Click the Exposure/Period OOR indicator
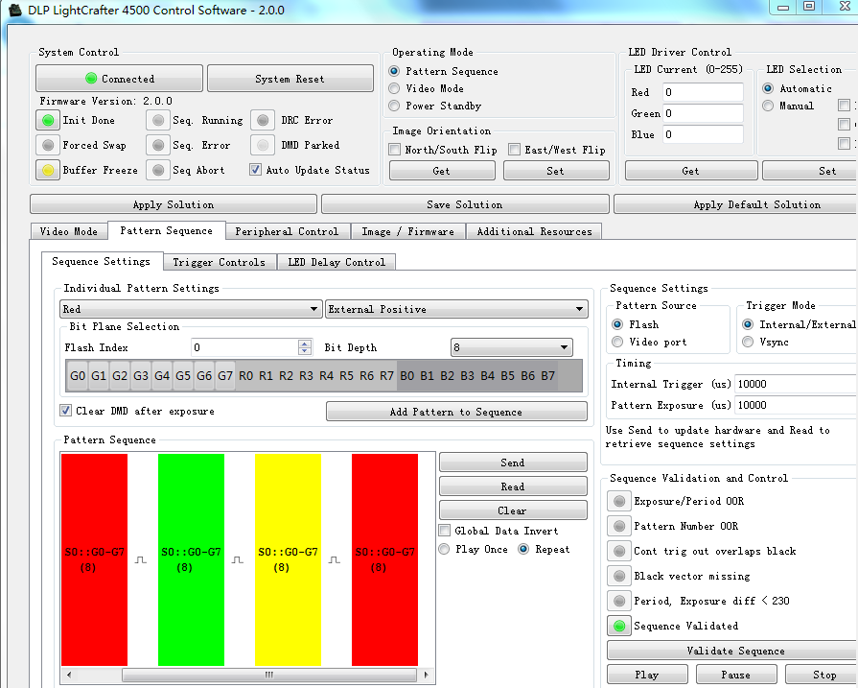This screenshot has height=688, width=858. coord(619,501)
